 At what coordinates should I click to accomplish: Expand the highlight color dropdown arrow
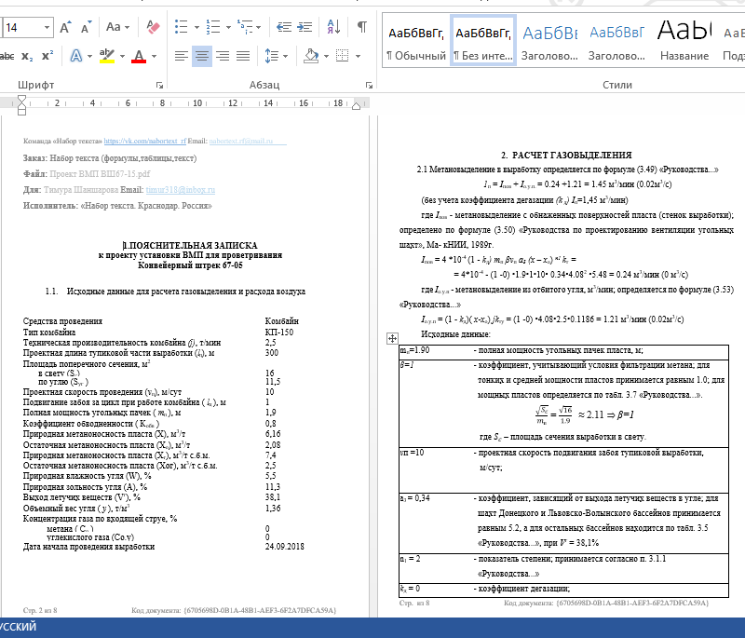click(x=122, y=57)
